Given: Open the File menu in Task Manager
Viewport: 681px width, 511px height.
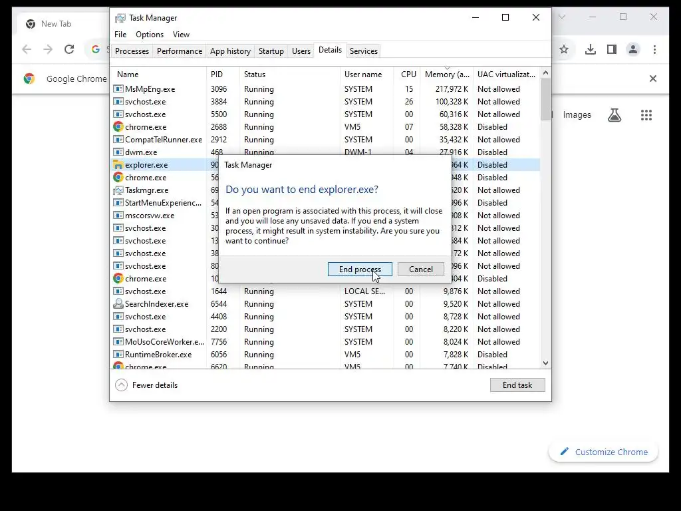Looking at the screenshot, I should 120,35.
